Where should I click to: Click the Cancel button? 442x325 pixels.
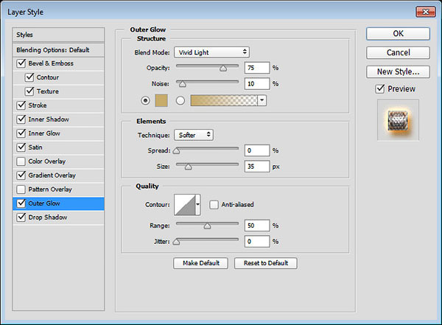(x=398, y=52)
